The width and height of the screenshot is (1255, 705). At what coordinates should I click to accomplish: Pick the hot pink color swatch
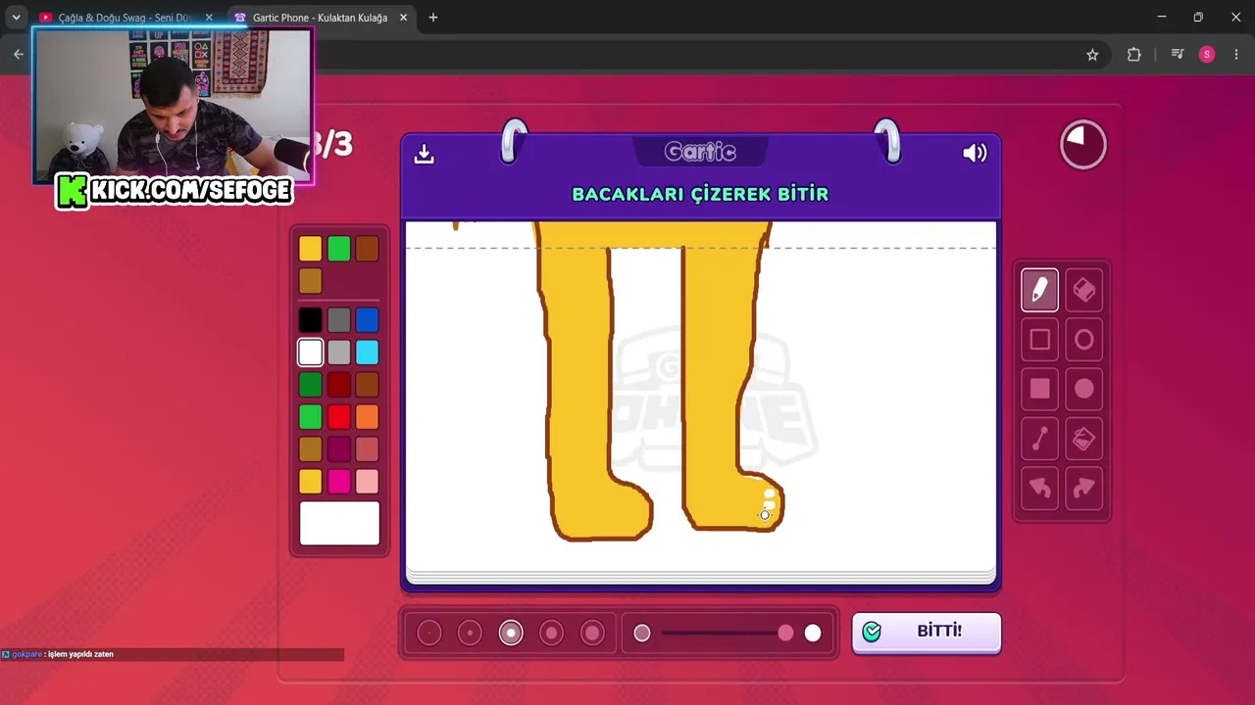tap(338, 482)
